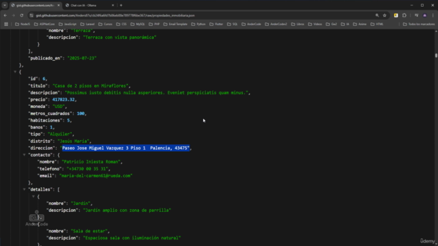Open the Cursos bookmark folder
Viewport: 438px width, 246px height.
(x=105, y=25)
